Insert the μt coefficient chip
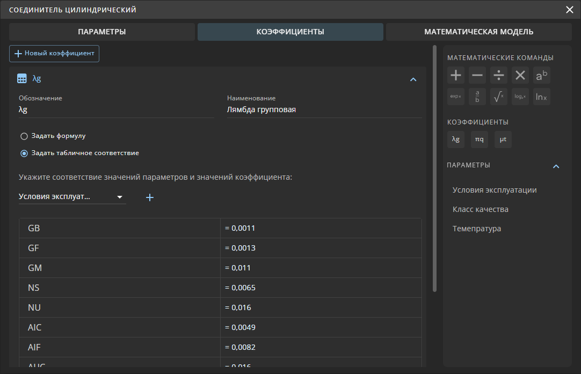581x374 pixels. click(x=503, y=140)
